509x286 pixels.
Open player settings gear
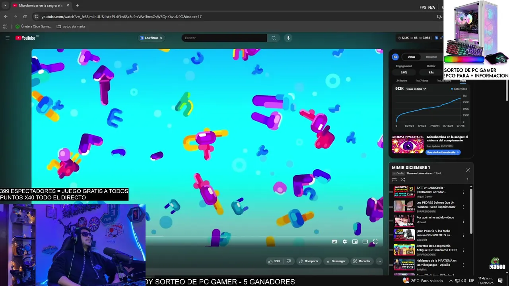tap(345, 242)
